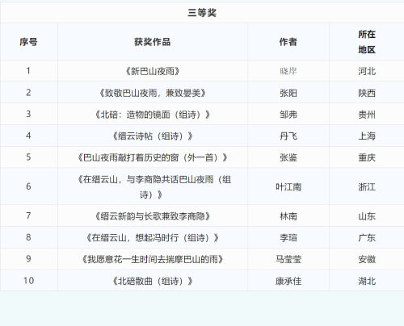Click the author 康承佳 in row ten
The width and height of the screenshot is (404, 326).
pyautogui.click(x=288, y=281)
